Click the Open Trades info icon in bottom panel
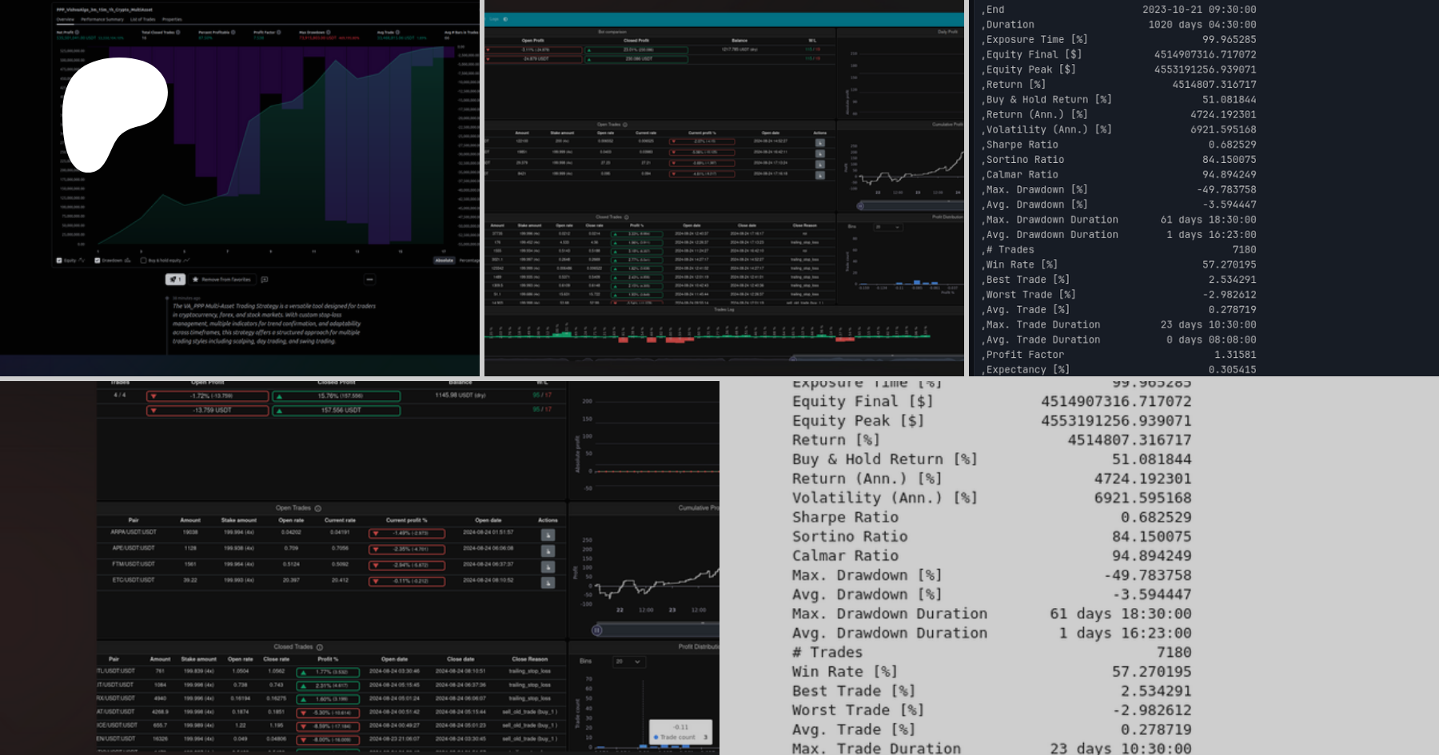This screenshot has height=755, width=1439. 318,508
